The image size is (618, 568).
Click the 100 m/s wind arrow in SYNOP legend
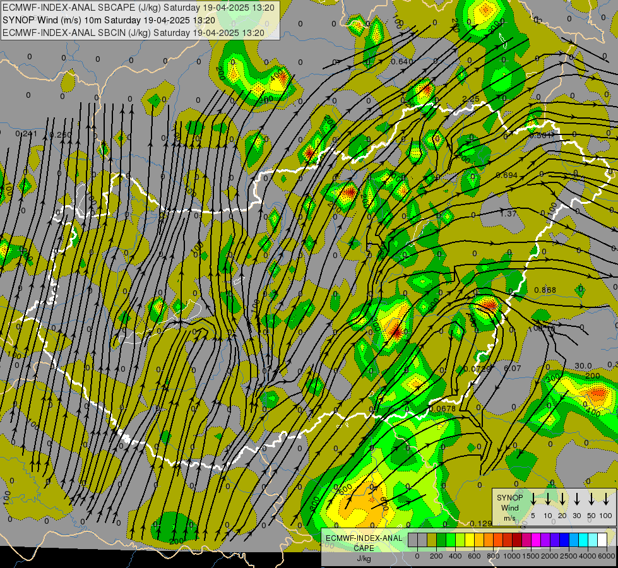pos(606,499)
